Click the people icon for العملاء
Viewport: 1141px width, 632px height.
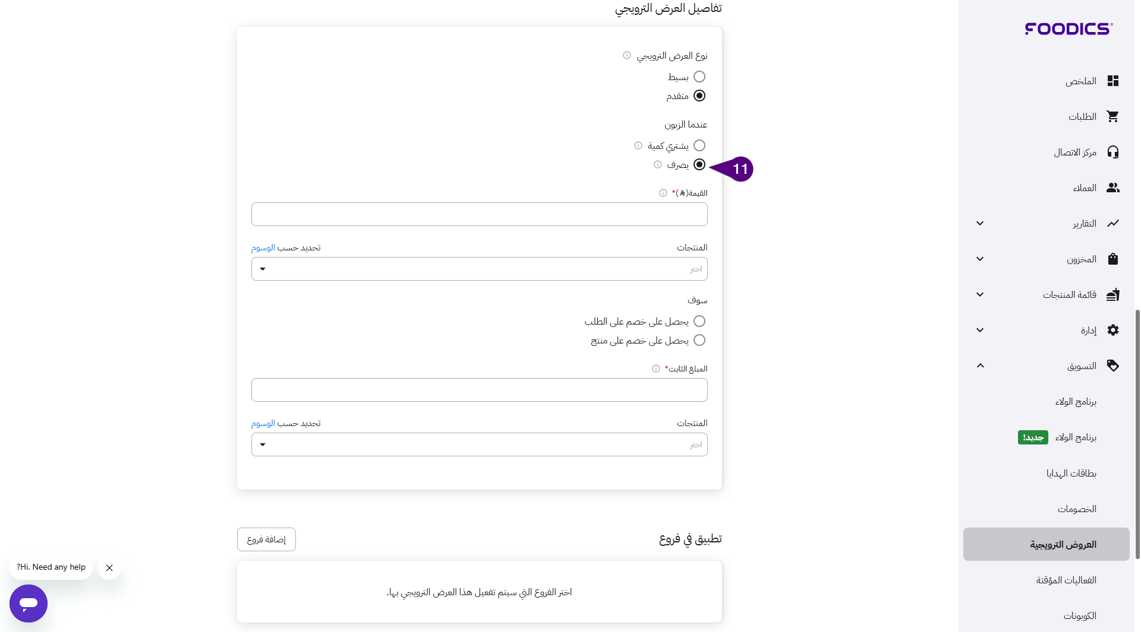pyautogui.click(x=1112, y=188)
